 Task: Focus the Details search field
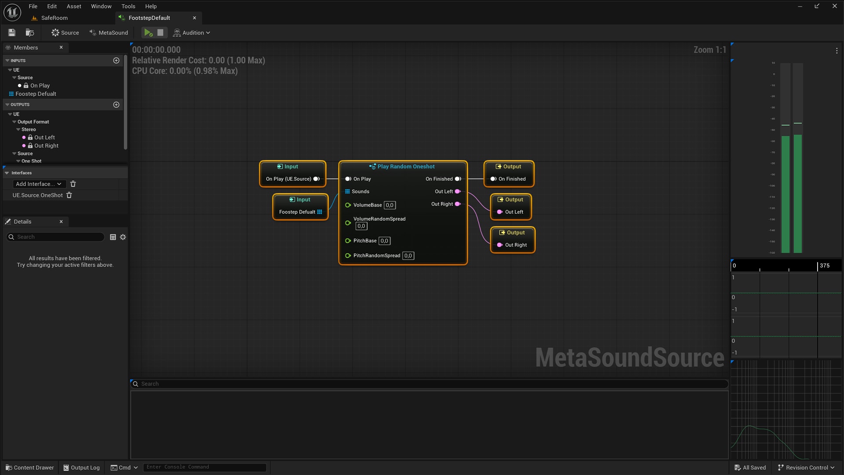pyautogui.click(x=55, y=237)
